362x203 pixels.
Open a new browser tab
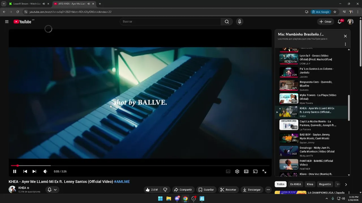click(100, 4)
